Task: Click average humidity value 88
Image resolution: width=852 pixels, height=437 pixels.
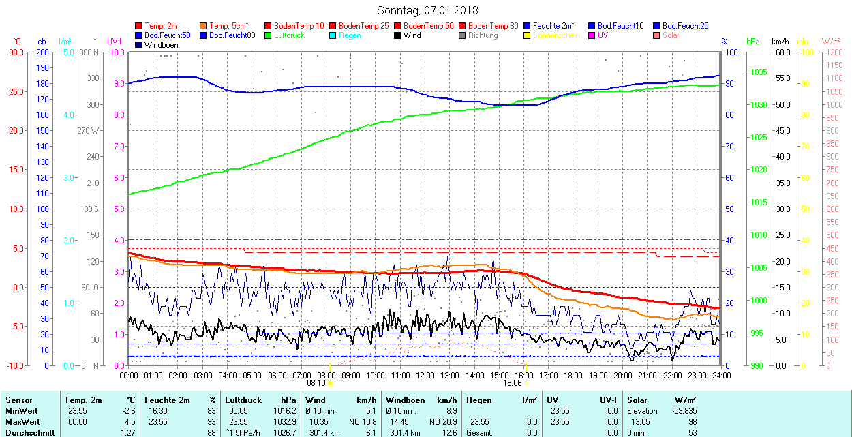Action: 212,433
